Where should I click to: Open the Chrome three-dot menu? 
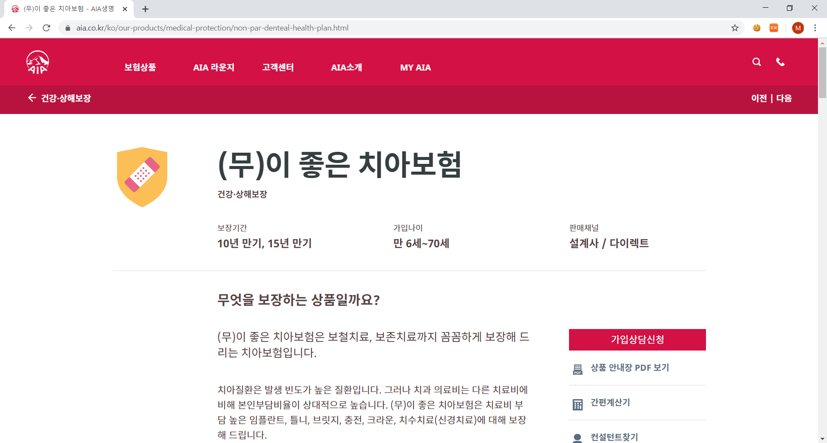[x=815, y=28]
